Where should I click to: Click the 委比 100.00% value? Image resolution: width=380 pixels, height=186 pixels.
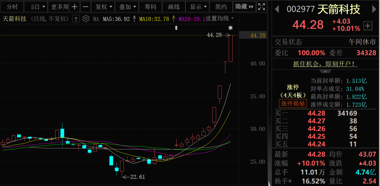click(311, 53)
